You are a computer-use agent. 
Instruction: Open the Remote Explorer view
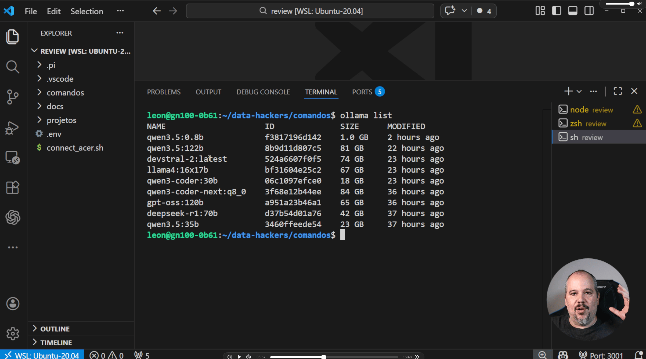coord(13,157)
